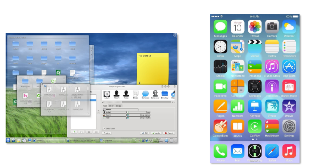Select the Album disc token in Playlist Layout Editor

107,94
